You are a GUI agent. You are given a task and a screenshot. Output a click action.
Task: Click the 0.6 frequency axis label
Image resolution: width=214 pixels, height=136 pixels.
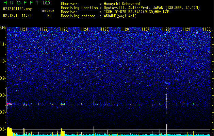tap(3, 129)
